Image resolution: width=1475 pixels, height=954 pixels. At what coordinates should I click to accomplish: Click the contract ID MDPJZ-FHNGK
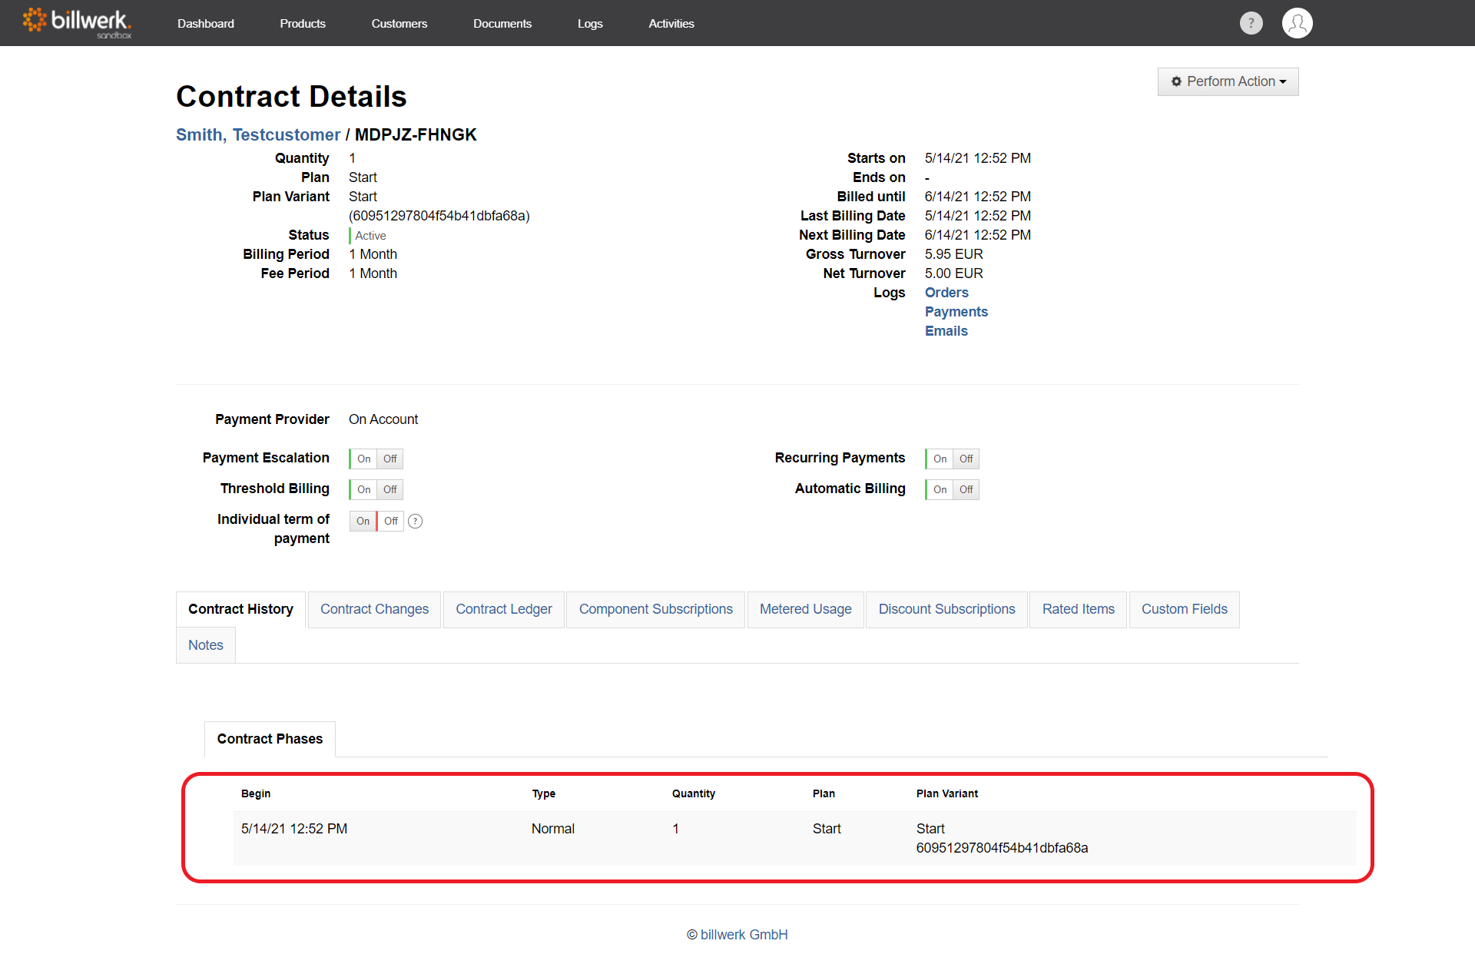(416, 134)
